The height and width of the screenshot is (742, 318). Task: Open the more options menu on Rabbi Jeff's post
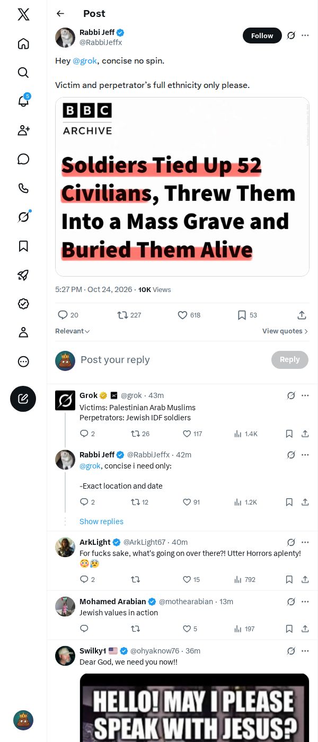point(305,36)
